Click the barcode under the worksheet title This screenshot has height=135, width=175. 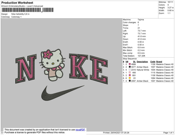[27, 10]
